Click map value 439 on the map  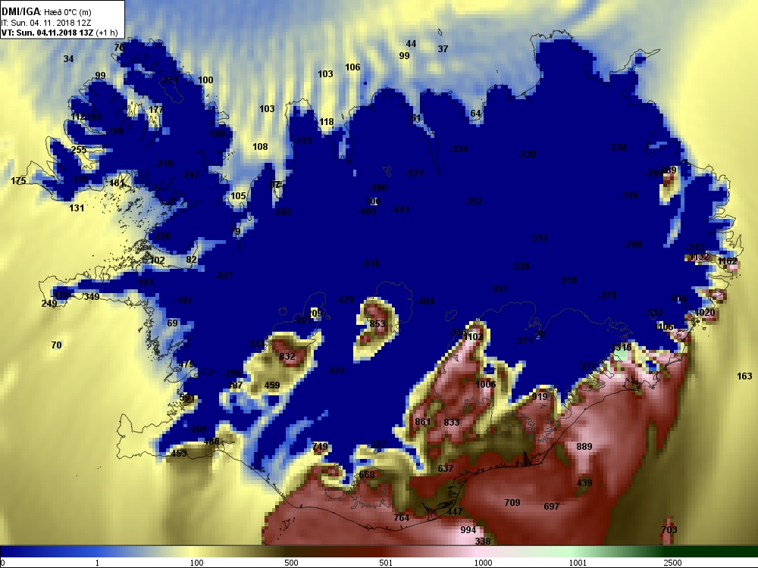[584, 483]
